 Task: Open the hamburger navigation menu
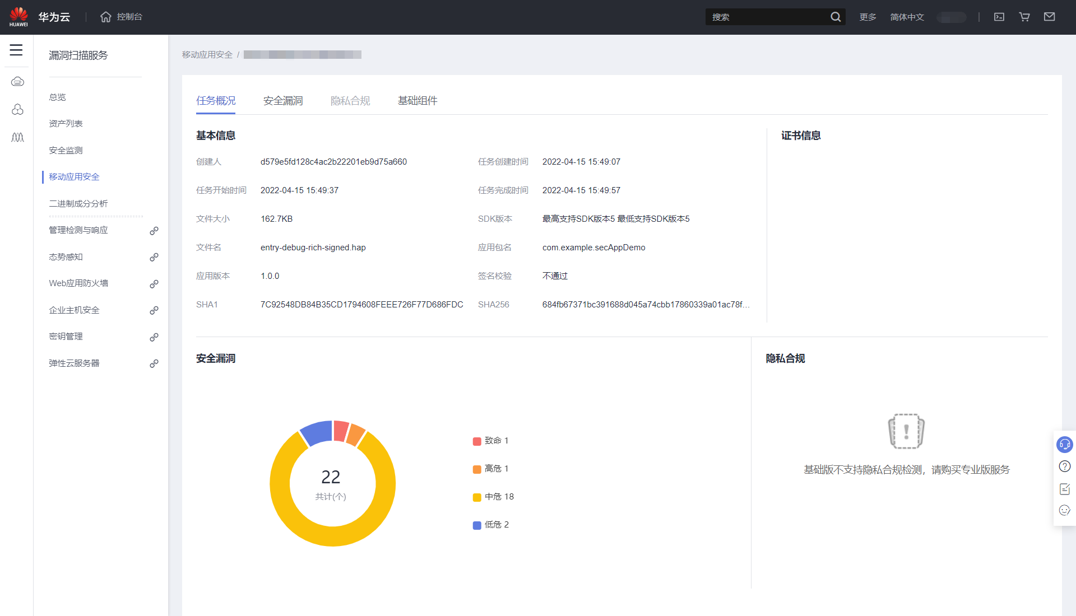pos(16,50)
